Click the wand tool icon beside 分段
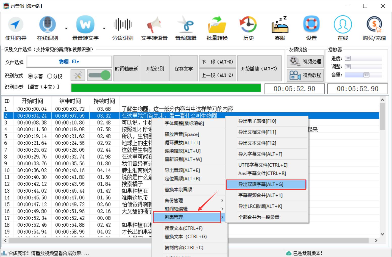Image resolution: width=392 pixels, height=257 pixels. click(x=78, y=75)
